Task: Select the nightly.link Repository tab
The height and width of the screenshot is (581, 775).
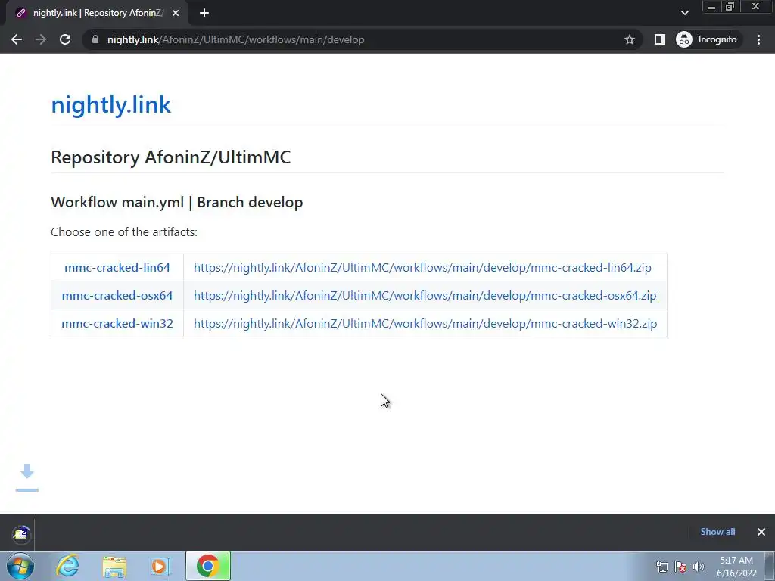Action: 97,14
